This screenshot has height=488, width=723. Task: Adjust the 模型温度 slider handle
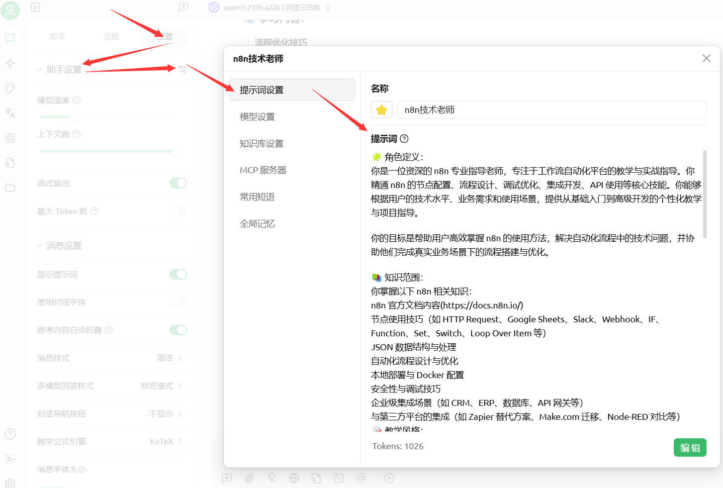pyautogui.click(x=75, y=117)
